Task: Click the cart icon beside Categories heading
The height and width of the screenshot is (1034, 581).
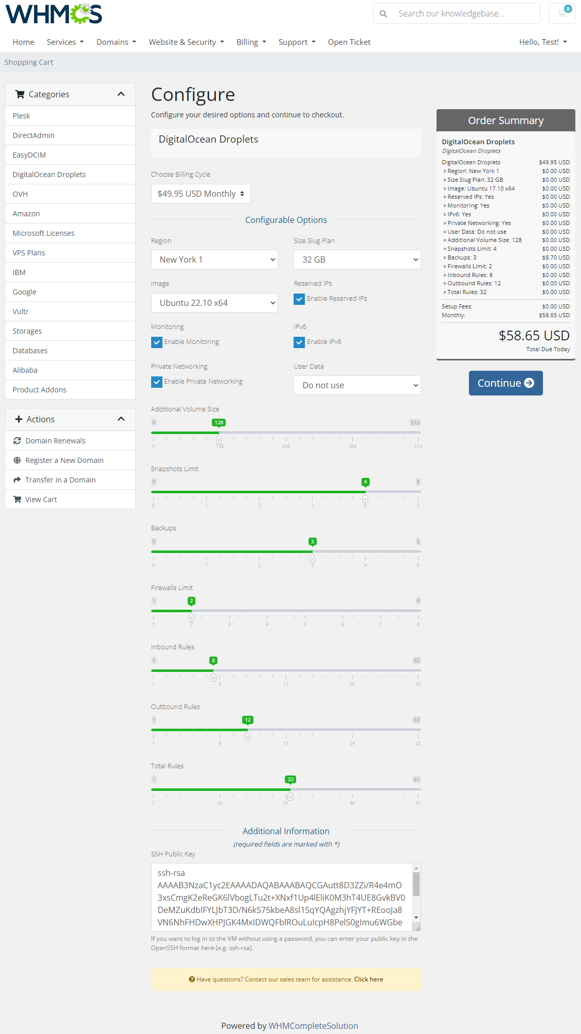Action: (x=20, y=94)
